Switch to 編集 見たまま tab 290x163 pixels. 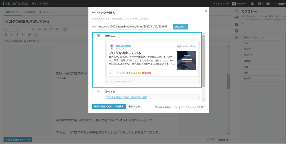coord(12,12)
